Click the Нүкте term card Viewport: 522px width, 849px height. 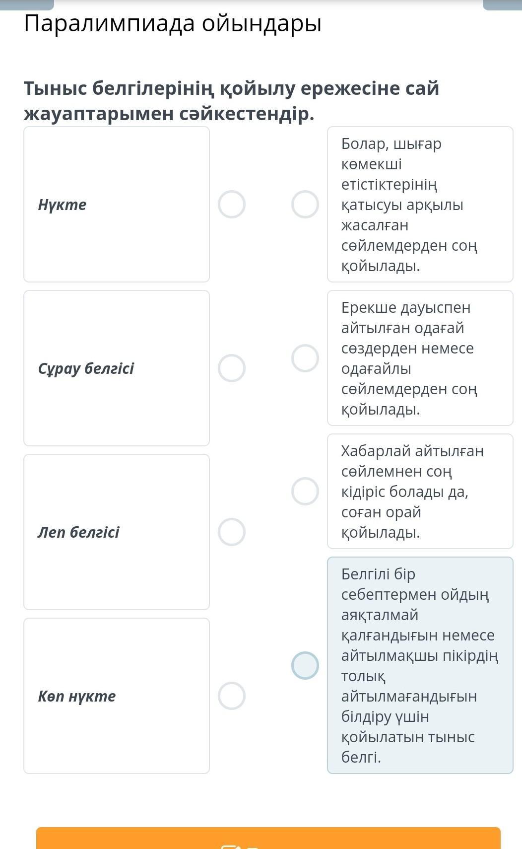click(117, 204)
